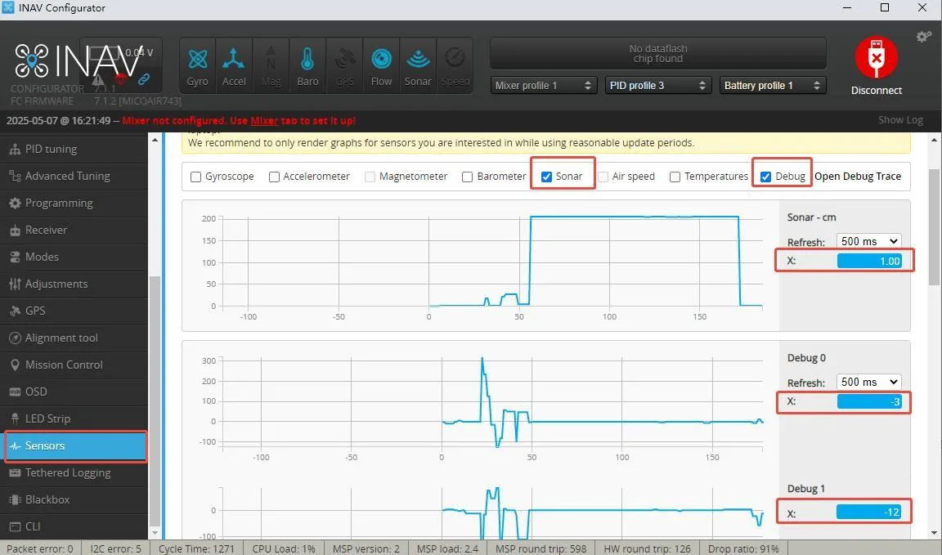The height and width of the screenshot is (555, 942).
Task: Open the PID tuning tab
Action: pos(74,149)
